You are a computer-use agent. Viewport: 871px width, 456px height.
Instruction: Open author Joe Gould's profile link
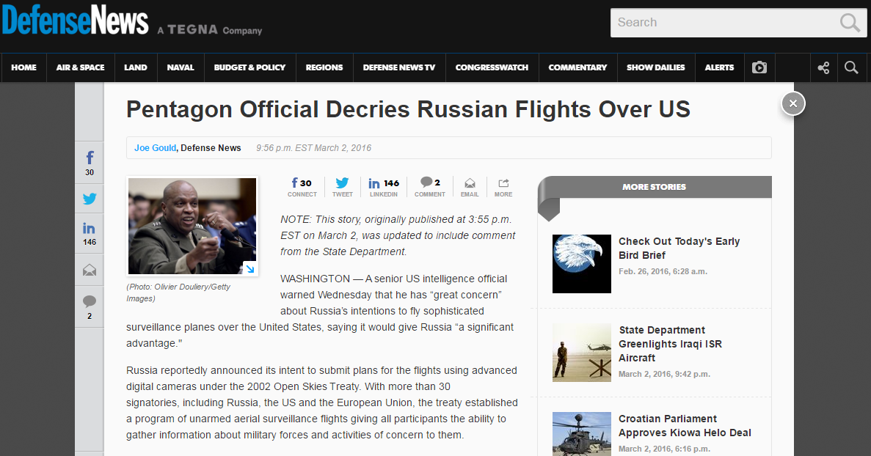(155, 148)
